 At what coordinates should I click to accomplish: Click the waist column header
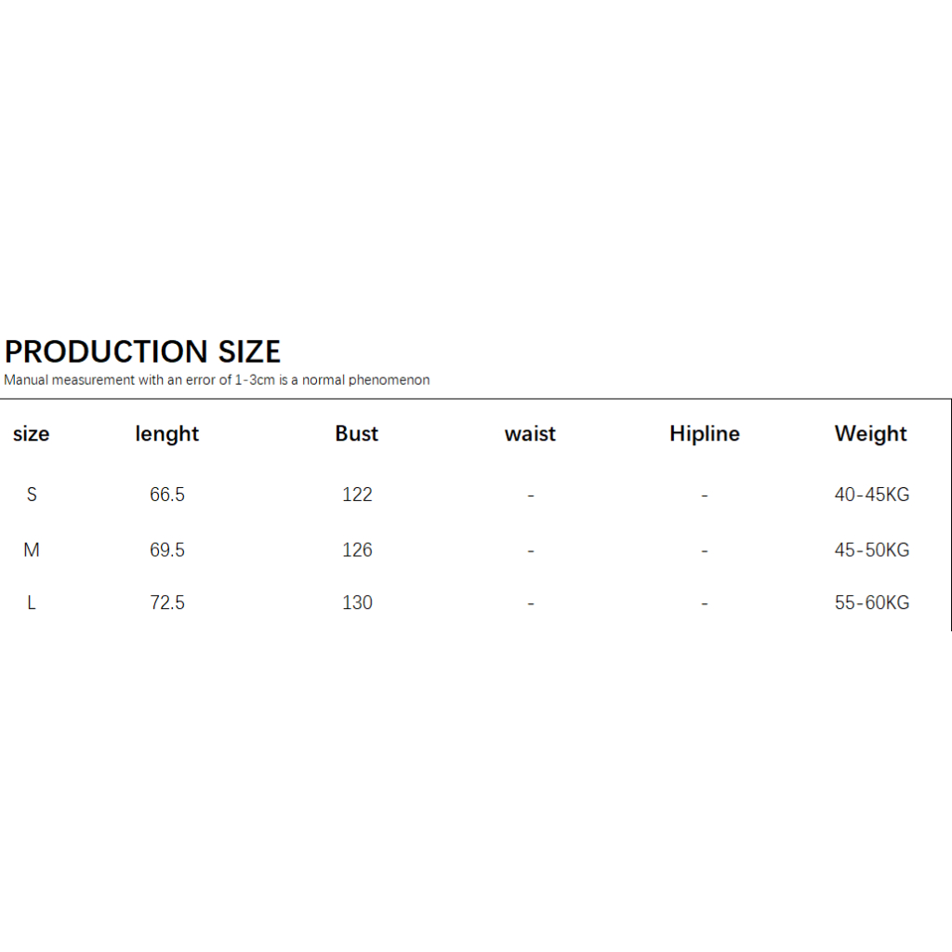tap(530, 434)
